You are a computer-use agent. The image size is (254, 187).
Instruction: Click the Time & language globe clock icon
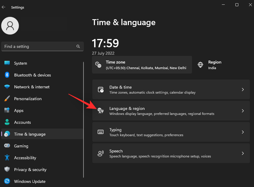(x=7, y=134)
